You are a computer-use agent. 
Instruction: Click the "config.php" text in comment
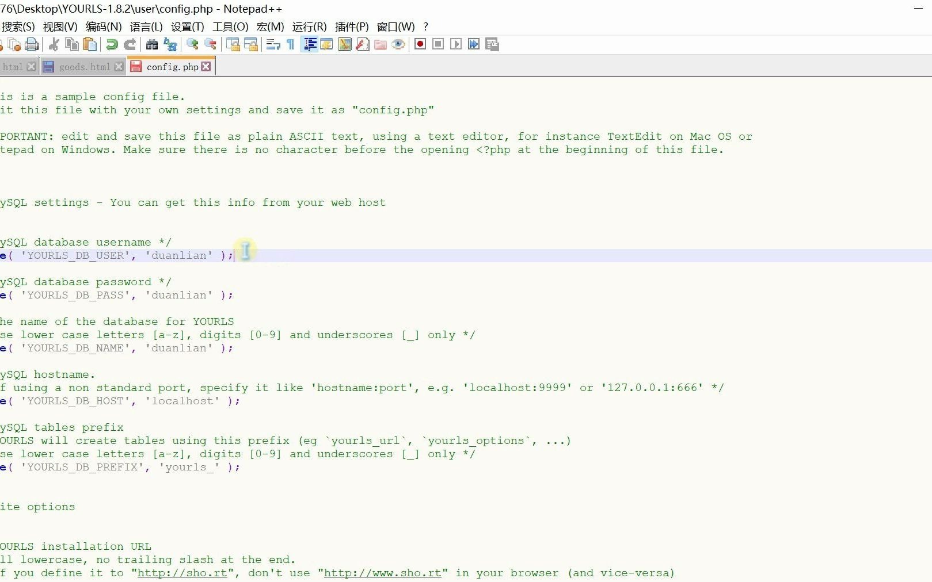tap(393, 110)
